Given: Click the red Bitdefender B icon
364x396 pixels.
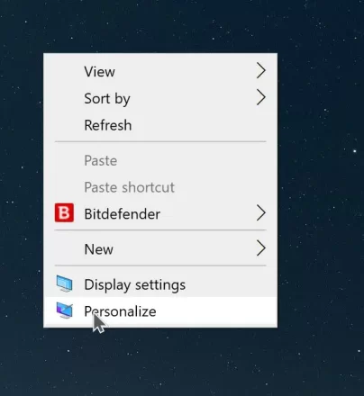Looking at the screenshot, I should 64,212.
